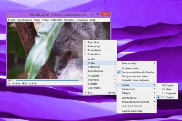Choose Riproduci in the context menu
This screenshot has height=121, width=182.
[100, 42]
